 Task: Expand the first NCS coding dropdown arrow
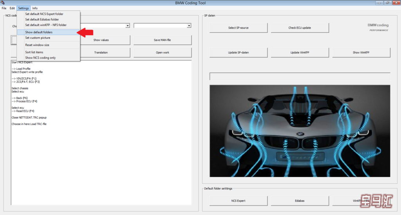127,25
